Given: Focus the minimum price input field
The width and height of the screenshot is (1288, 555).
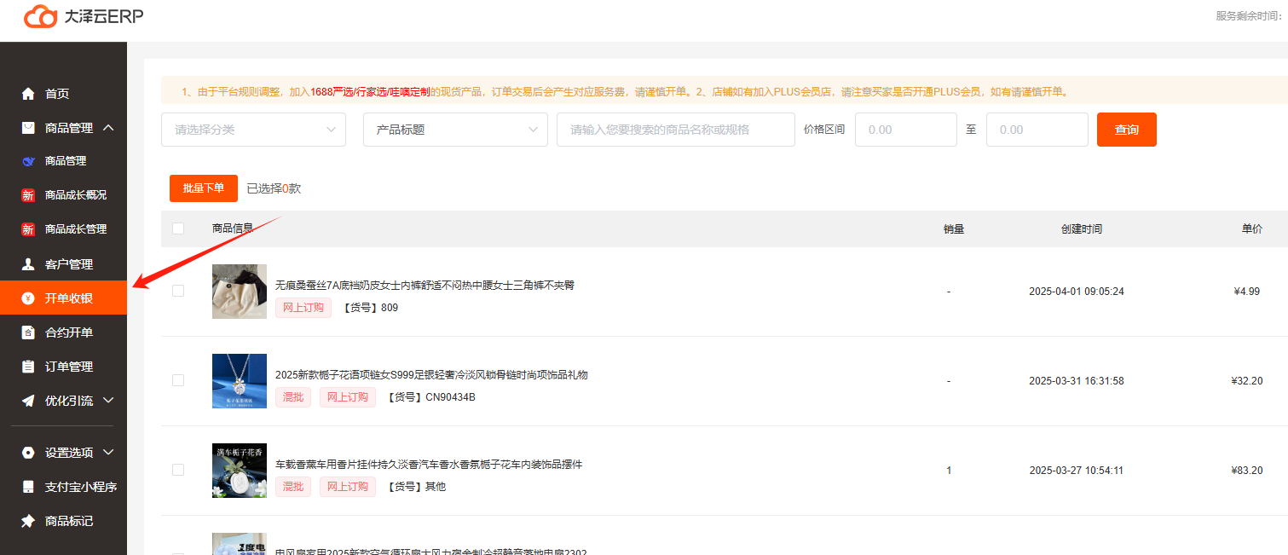Looking at the screenshot, I should click(x=906, y=130).
